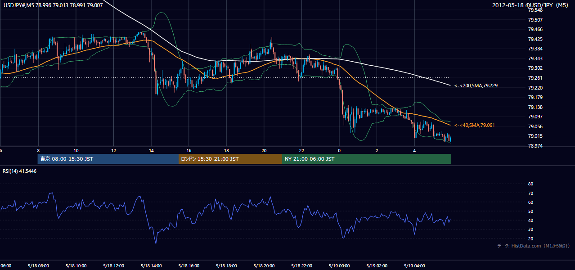Click price axis value 78.974

pos(535,146)
